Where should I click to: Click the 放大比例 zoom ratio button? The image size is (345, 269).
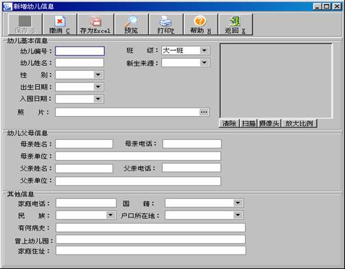coord(299,124)
